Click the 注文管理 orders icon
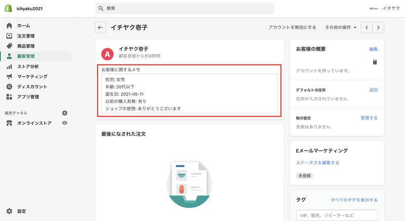405x221 pixels. tap(9, 36)
